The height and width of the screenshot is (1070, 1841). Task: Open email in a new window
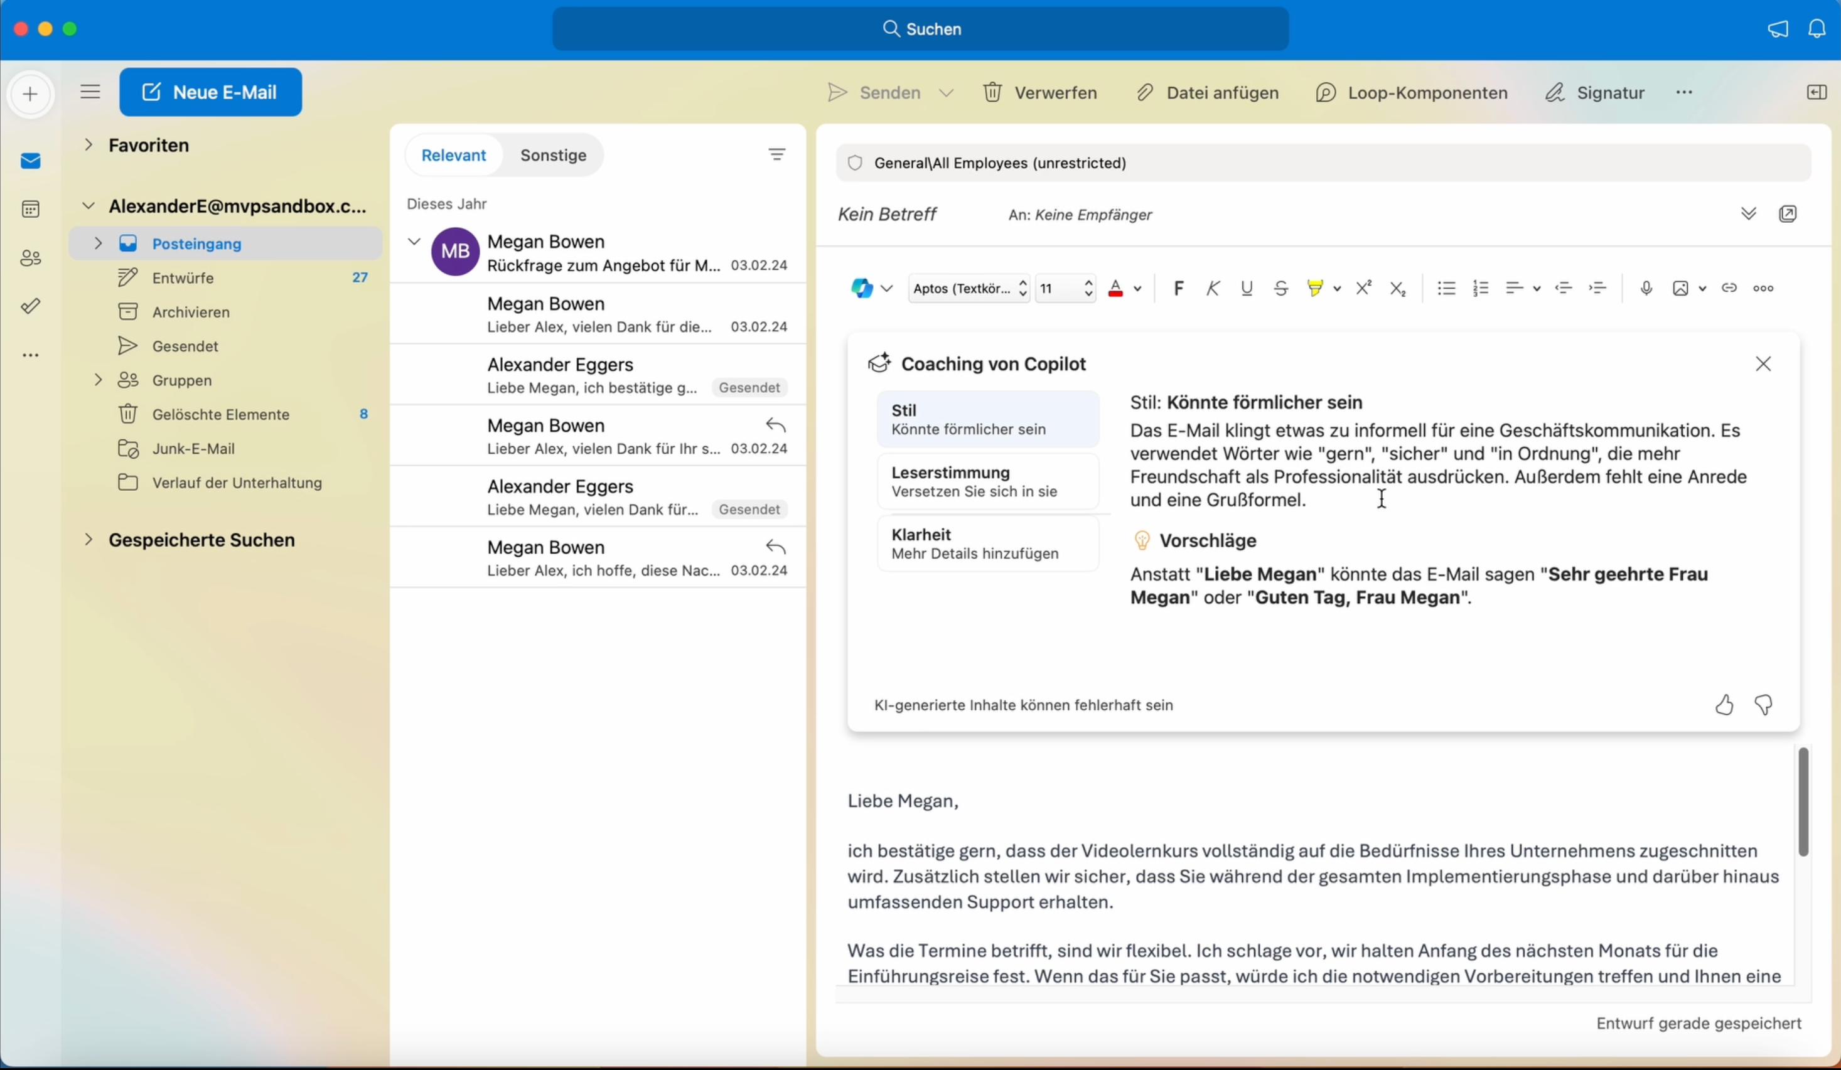[x=1788, y=214]
